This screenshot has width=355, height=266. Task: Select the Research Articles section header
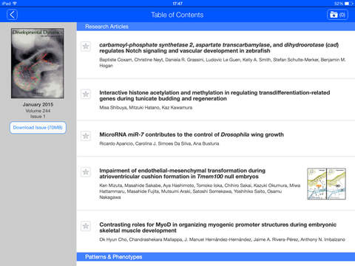(x=216, y=27)
